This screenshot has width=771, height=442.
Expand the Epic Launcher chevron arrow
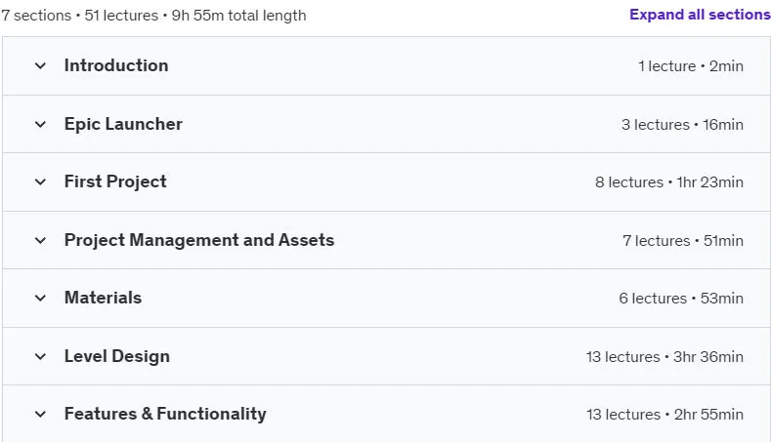click(40, 124)
